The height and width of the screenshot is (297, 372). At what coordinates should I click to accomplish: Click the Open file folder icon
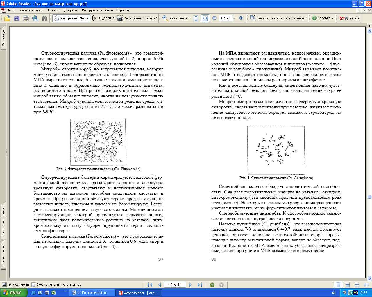(7, 18)
